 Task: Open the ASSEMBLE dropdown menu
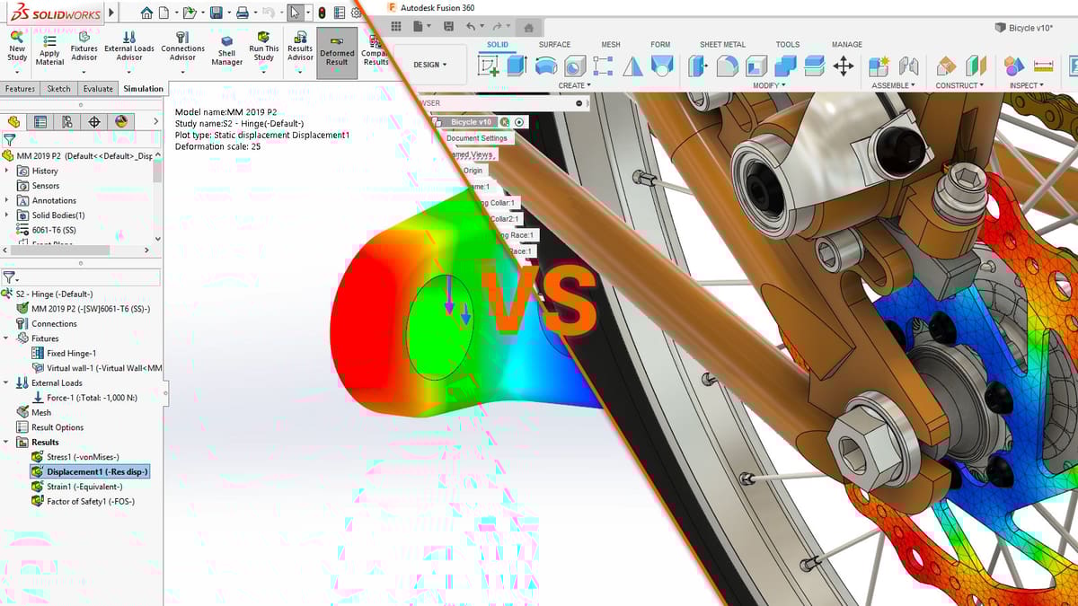893,85
